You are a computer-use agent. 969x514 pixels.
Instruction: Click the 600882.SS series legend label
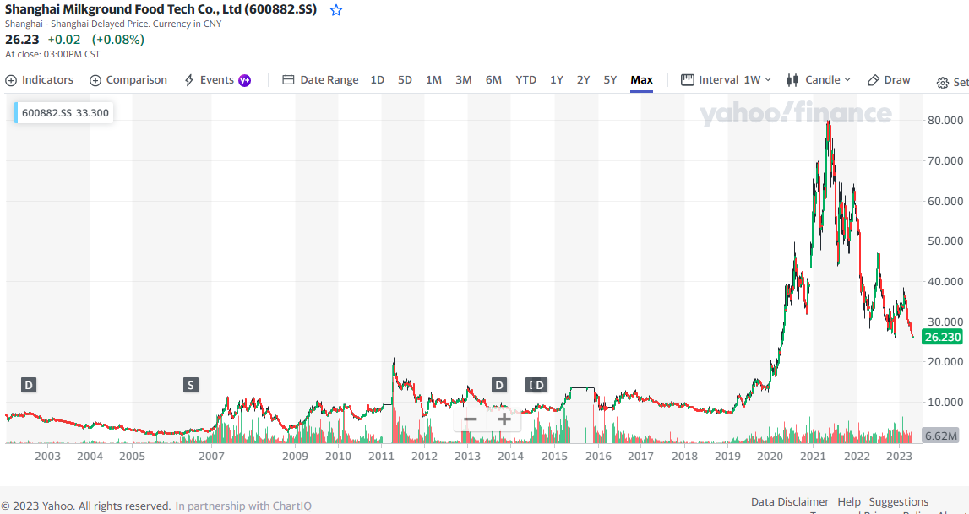pyautogui.click(x=63, y=113)
